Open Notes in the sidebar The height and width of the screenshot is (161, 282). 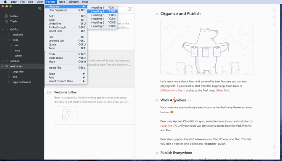pos(14,16)
